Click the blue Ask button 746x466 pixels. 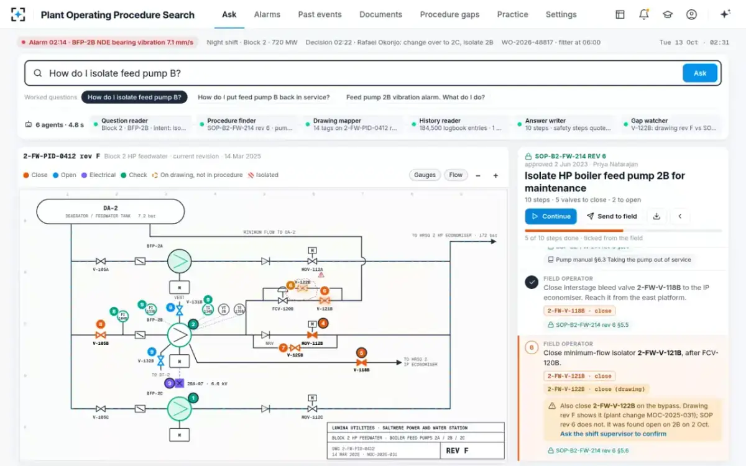[x=700, y=73]
